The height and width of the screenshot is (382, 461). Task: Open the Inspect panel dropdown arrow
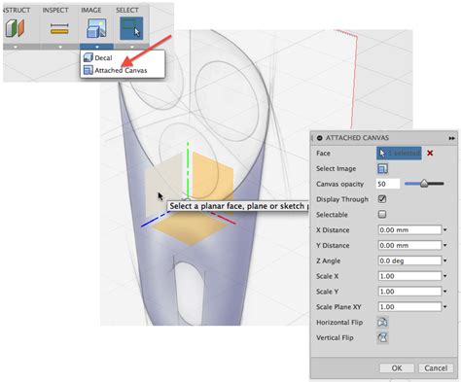click(60, 47)
